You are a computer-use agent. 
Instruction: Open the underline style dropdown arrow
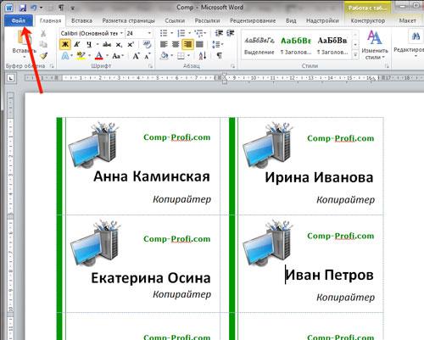(98, 44)
